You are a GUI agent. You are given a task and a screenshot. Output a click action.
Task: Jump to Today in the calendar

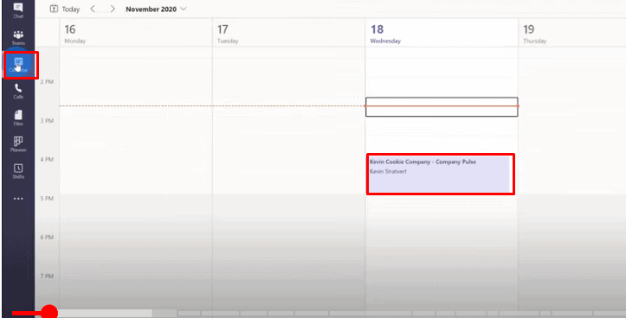tap(65, 9)
